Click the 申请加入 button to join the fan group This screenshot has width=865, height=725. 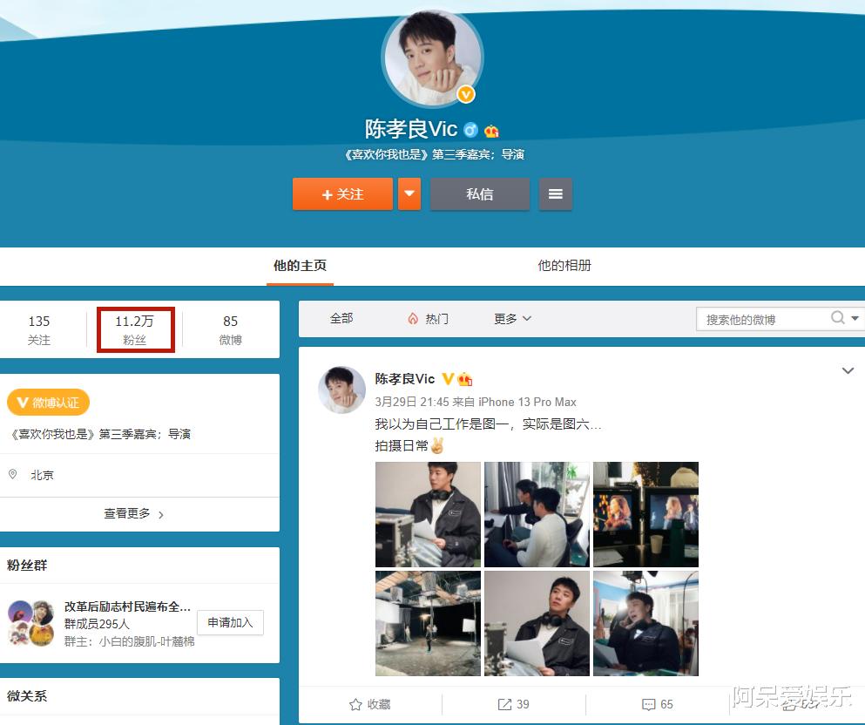pyautogui.click(x=229, y=622)
